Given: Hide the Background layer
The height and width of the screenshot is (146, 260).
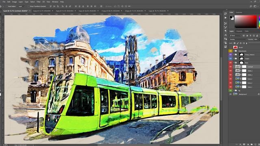Looking at the screenshot, I should [x=230, y=94].
